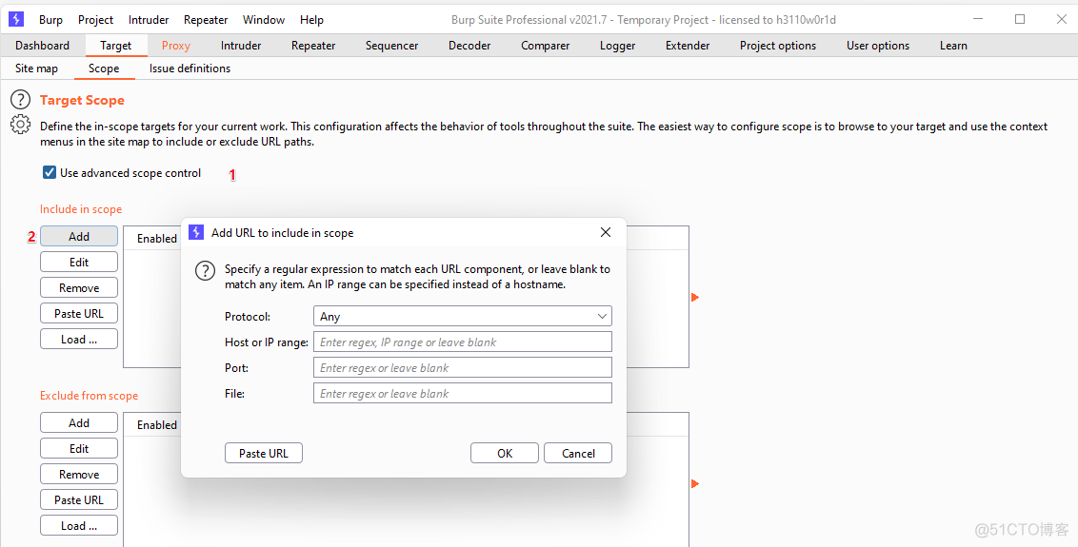
Task: Click the Exclude from scope orange arrow
Action: click(695, 484)
